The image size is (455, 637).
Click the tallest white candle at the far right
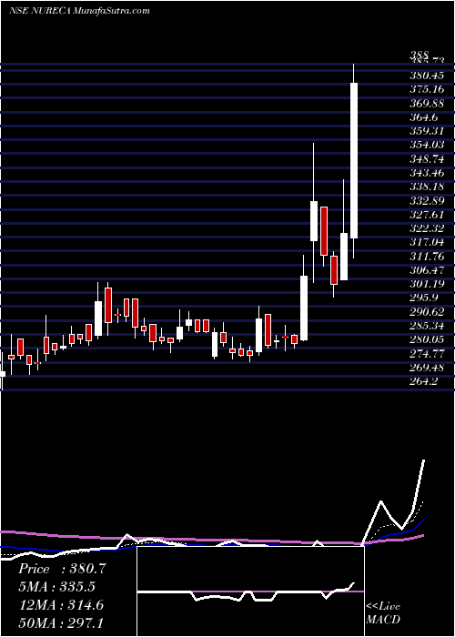pos(354,160)
